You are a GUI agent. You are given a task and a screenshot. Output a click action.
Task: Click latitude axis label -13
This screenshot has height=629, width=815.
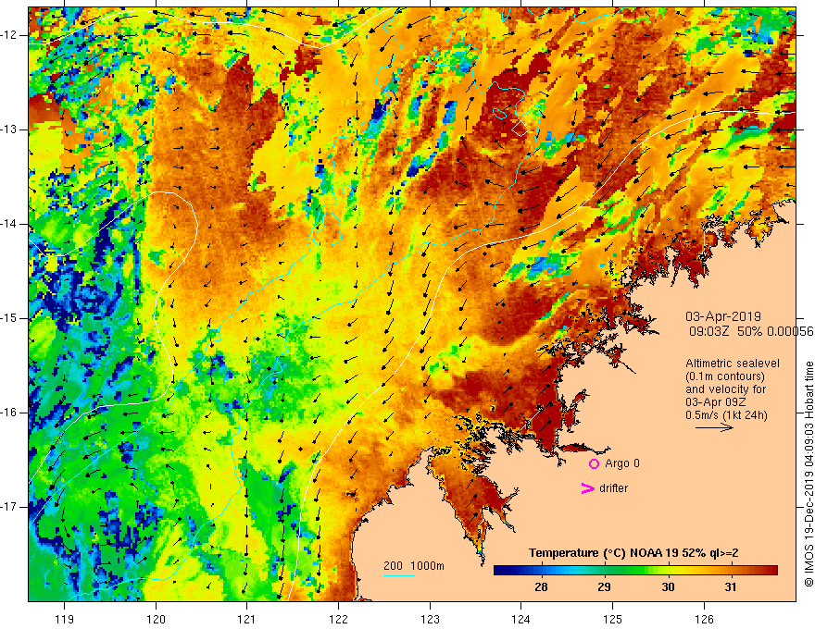pyautogui.click(x=9, y=129)
